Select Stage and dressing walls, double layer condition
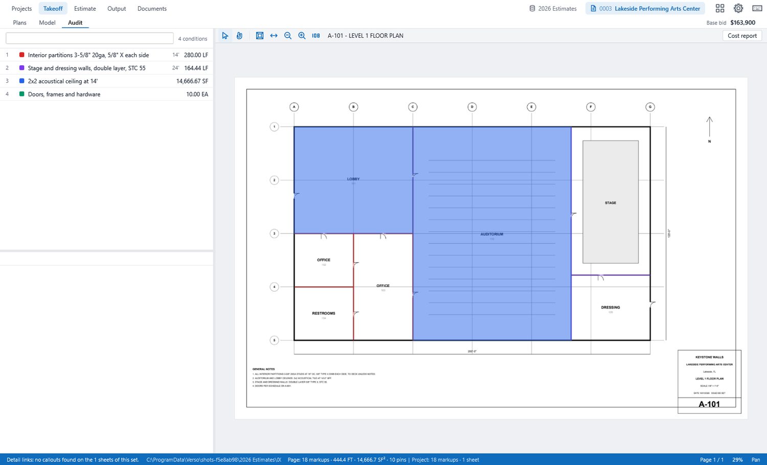This screenshot has width=767, height=465. [x=106, y=68]
